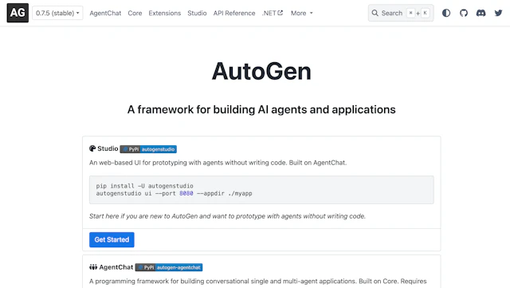Image resolution: width=510 pixels, height=288 pixels.
Task: Click 'An web-based UI for prototyping' description
Action: 218,163
